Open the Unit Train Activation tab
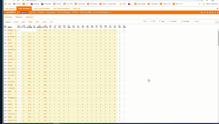Screen dimensions: 219x124 (x=61, y=8)
